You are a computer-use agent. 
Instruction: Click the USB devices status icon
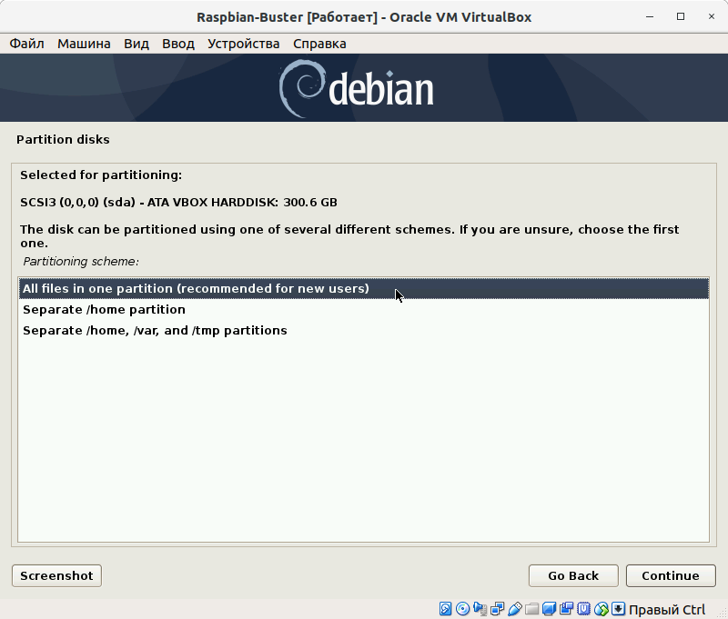pyautogui.click(x=515, y=609)
